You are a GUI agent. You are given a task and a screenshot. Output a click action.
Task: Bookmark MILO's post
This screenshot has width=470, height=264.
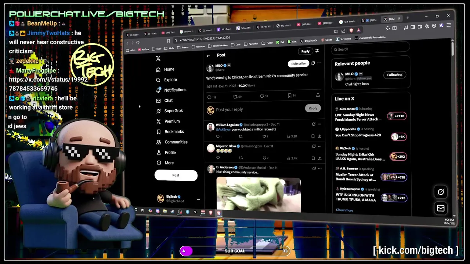tap(289, 95)
